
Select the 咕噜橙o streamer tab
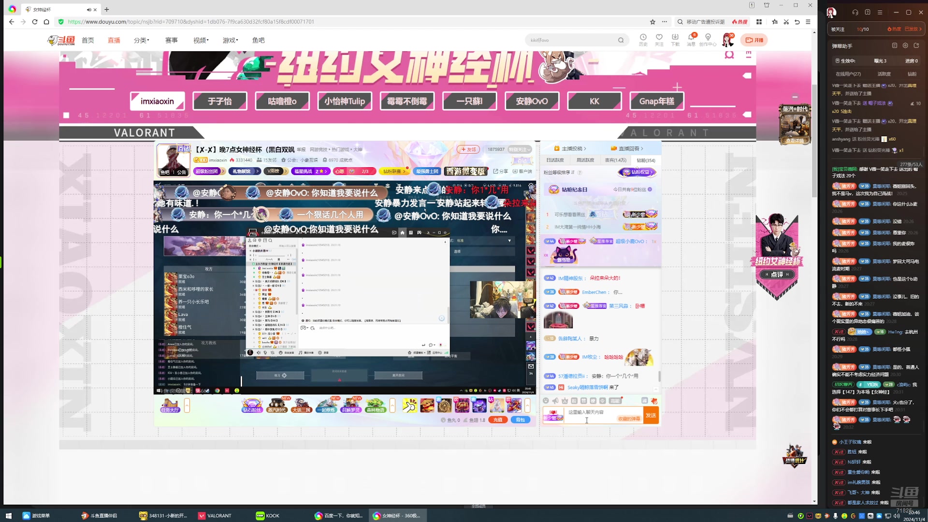(282, 101)
